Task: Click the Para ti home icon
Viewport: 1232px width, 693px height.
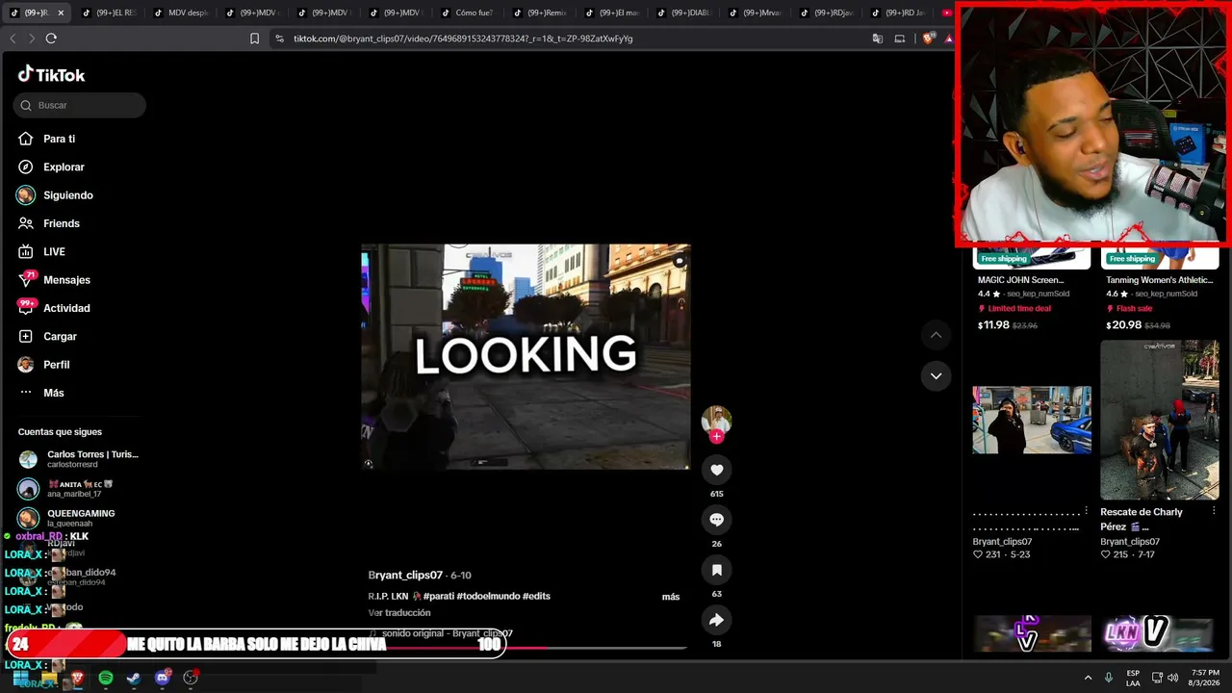Action: click(26, 139)
